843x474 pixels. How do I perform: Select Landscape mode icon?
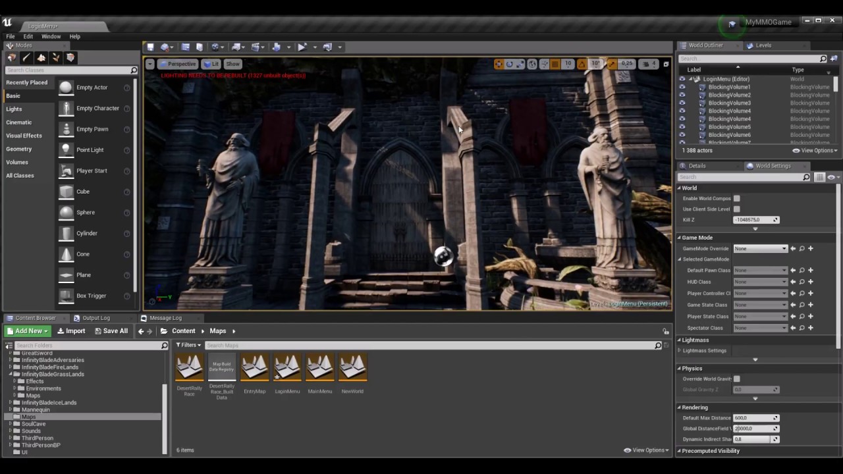(x=41, y=58)
